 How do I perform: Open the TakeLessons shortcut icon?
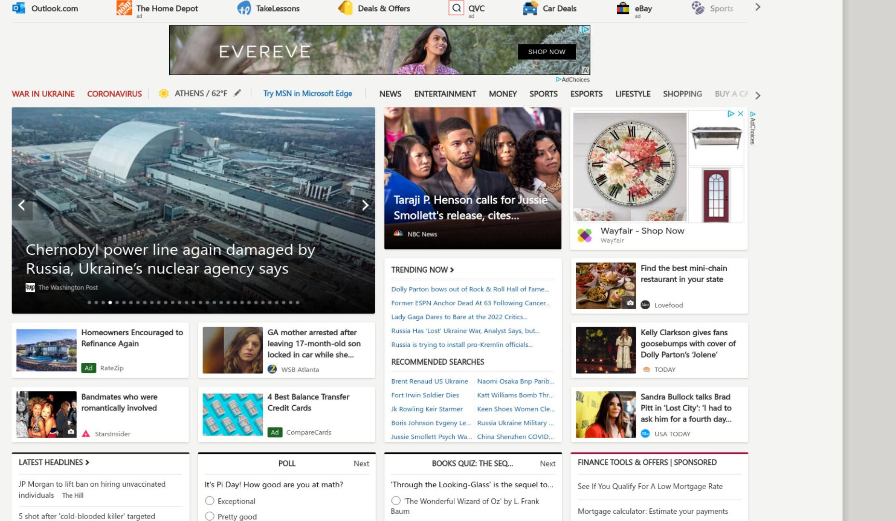pos(244,8)
